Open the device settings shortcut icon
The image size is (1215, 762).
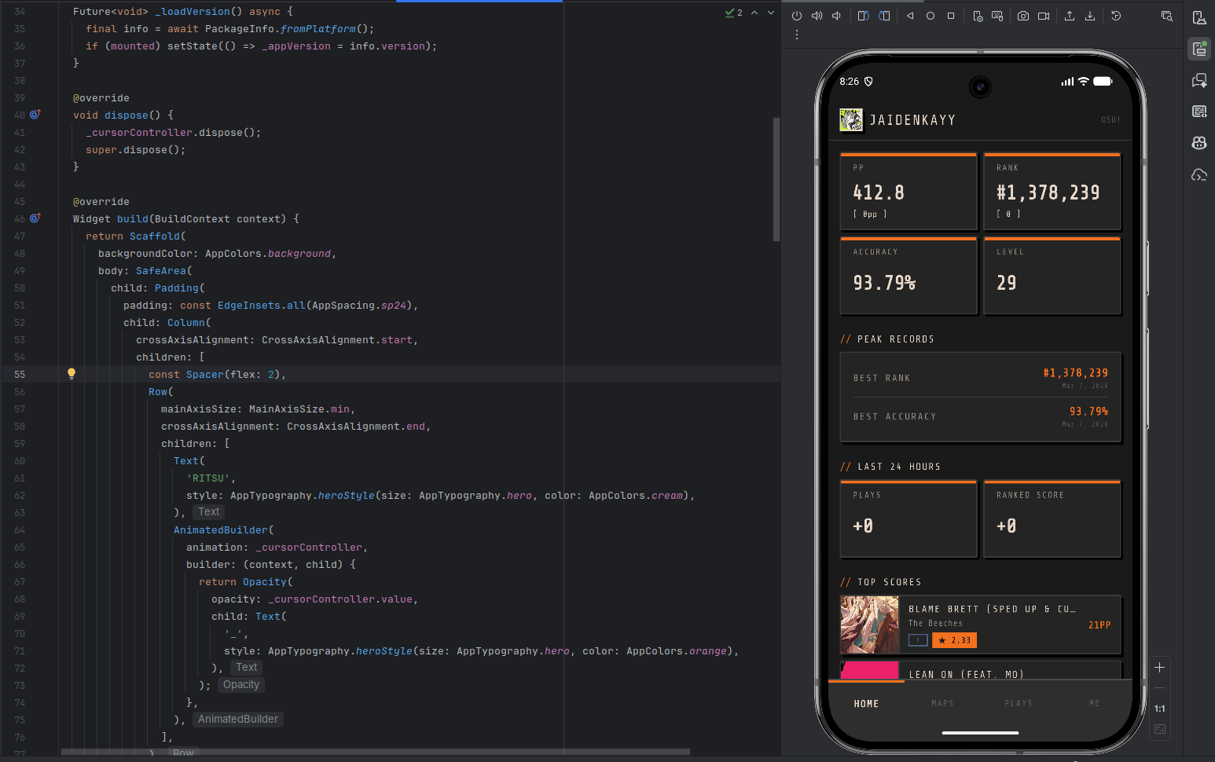978,17
